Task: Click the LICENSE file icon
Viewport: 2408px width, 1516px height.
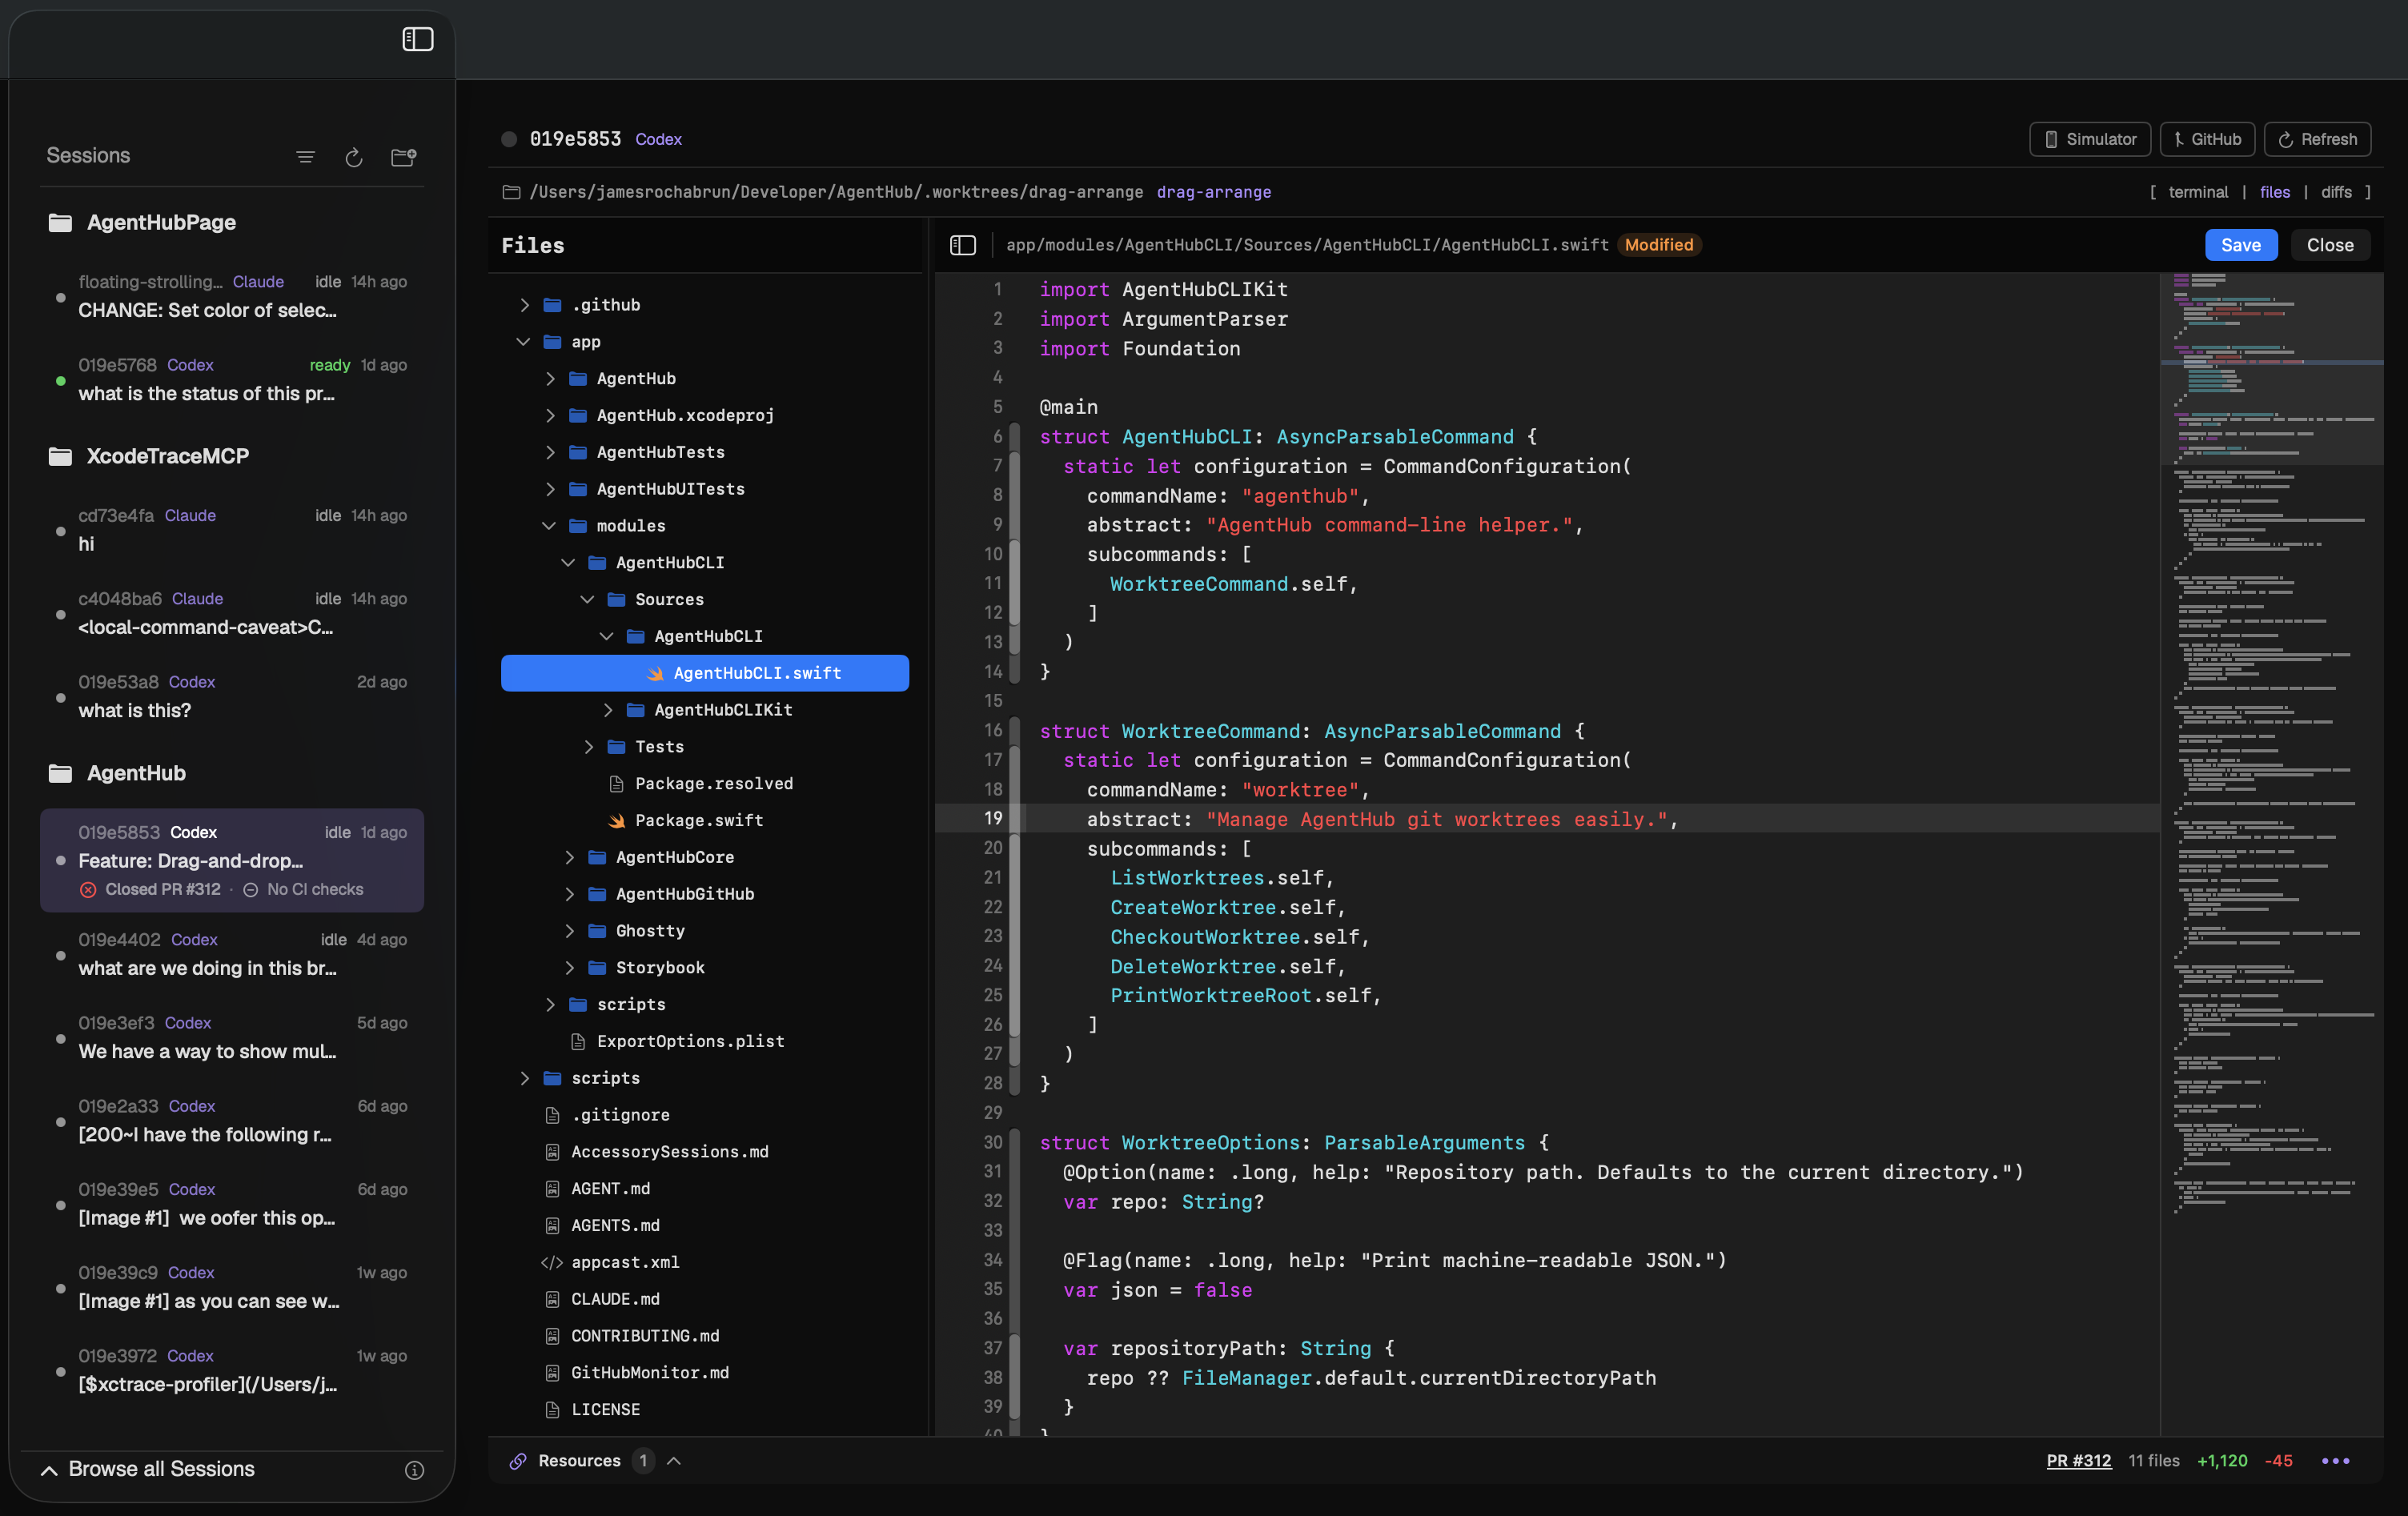Action: click(x=551, y=1410)
